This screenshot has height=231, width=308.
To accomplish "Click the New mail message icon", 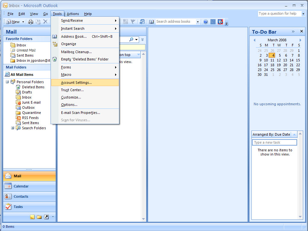I will click(9, 22).
